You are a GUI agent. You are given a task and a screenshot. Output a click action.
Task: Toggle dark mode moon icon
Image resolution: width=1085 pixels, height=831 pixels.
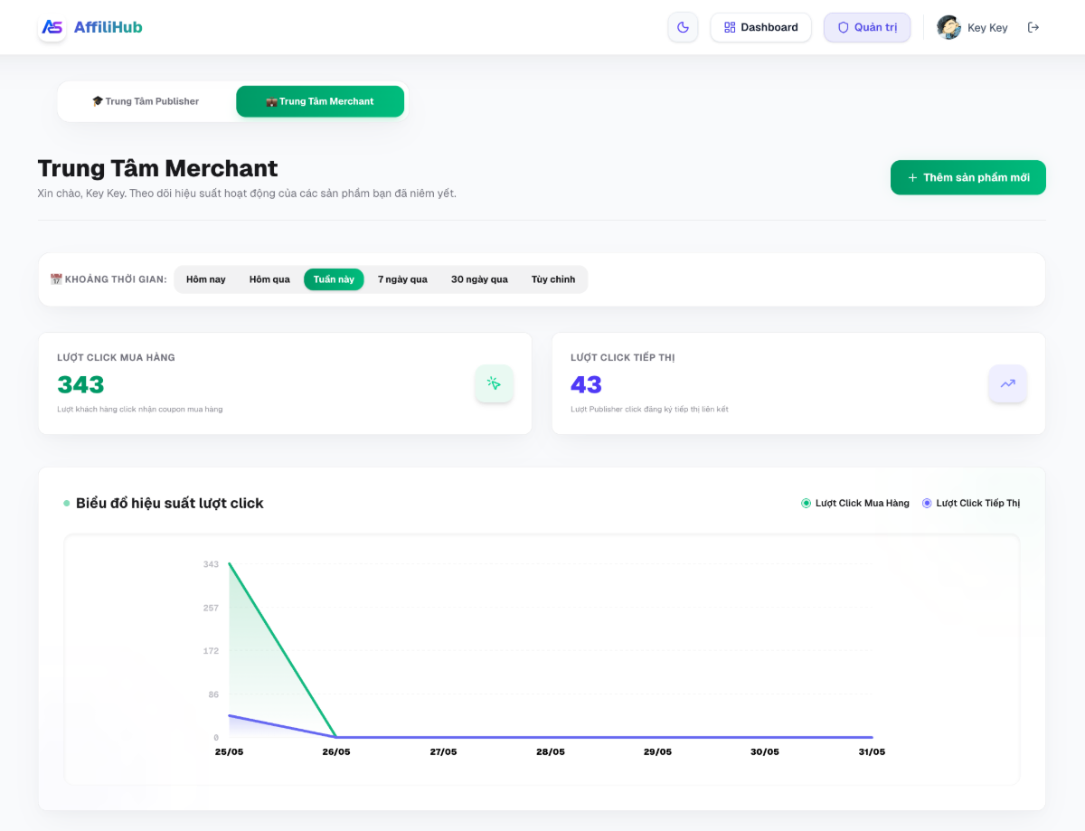click(x=684, y=27)
